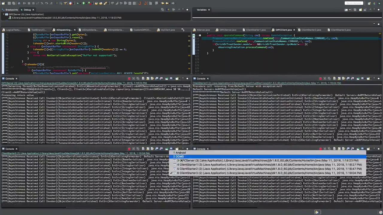The image size is (383, 215).
Task: Select checked '6 ClientStarter3 (2)' console entry
Action: pyautogui.click(x=268, y=173)
